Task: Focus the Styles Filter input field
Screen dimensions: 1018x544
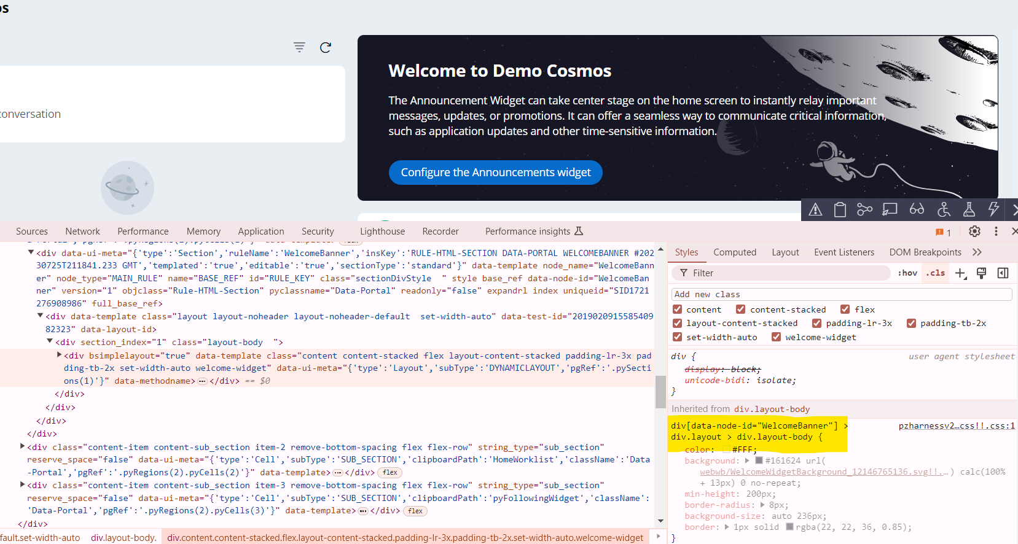Action: click(x=781, y=273)
